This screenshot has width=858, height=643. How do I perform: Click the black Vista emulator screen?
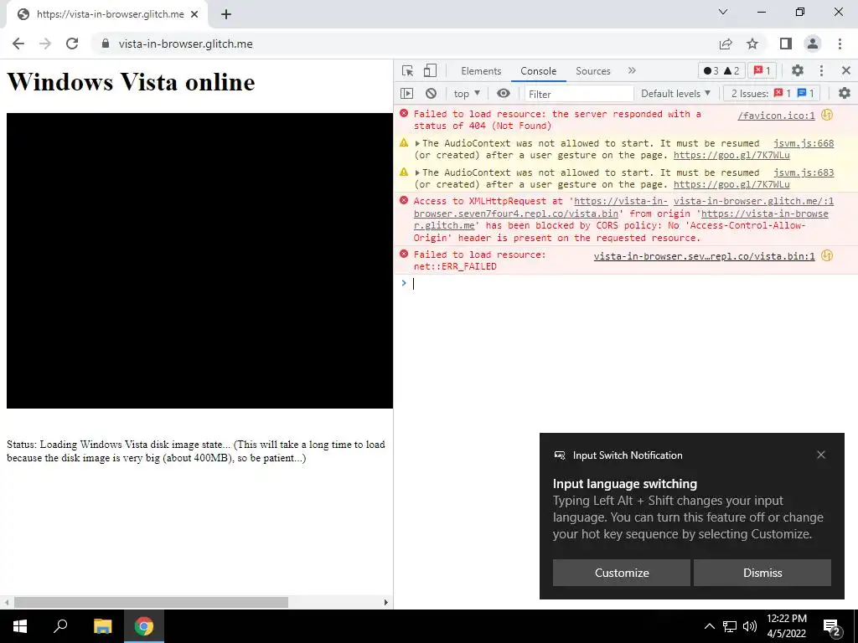click(x=199, y=260)
